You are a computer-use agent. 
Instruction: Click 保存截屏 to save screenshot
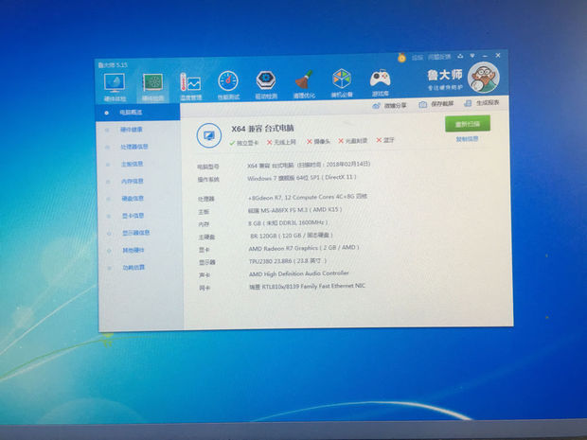click(x=436, y=104)
